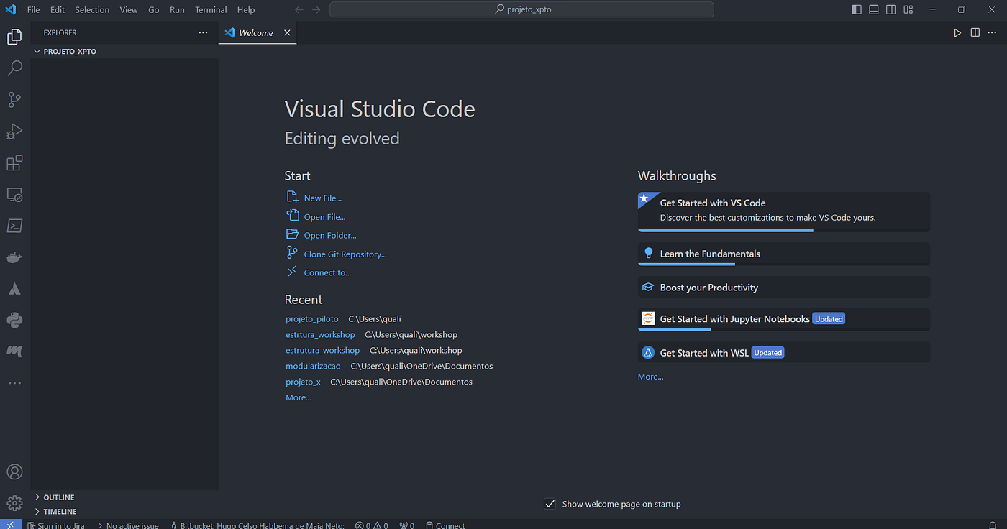
Task: Toggle the bottom panel
Action: tap(874, 9)
